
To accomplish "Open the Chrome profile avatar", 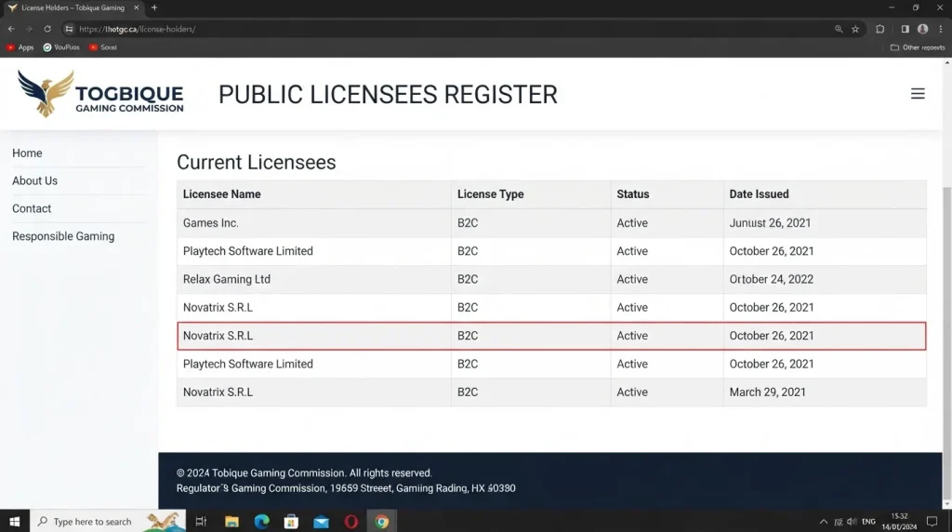I will pyautogui.click(x=923, y=29).
